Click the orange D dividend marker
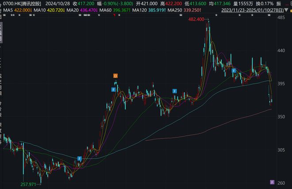 coord(115,76)
